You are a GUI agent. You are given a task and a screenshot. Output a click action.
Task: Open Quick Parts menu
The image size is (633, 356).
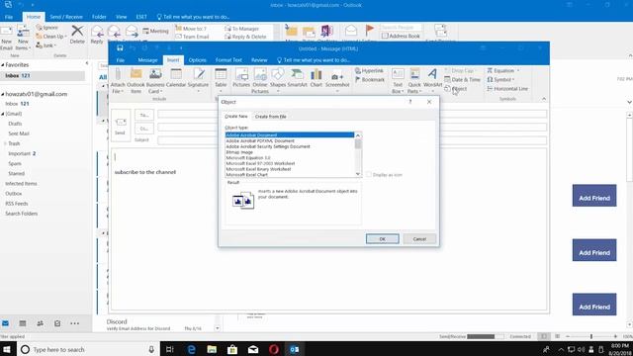pyautogui.click(x=414, y=81)
